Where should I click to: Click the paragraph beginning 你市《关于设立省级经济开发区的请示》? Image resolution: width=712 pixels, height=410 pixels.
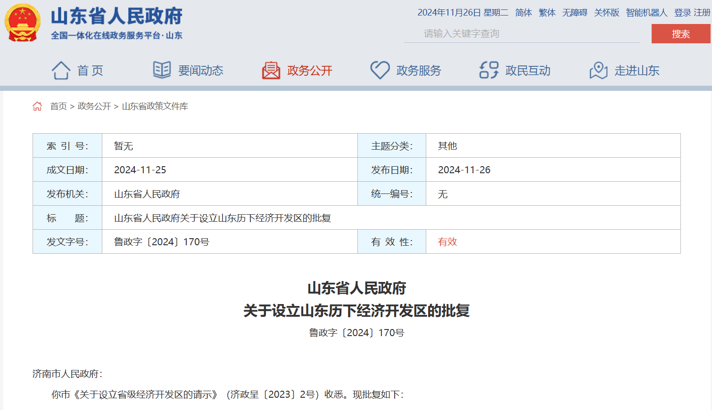point(227,394)
